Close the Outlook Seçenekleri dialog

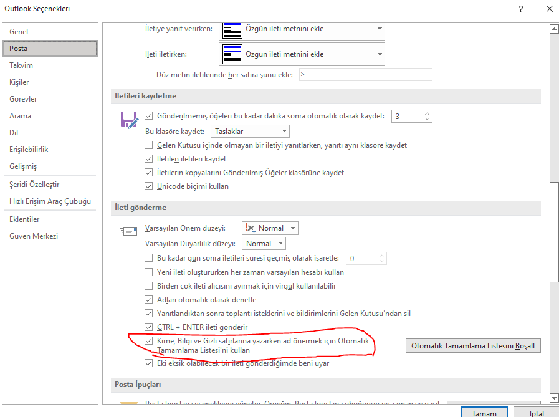550,9
